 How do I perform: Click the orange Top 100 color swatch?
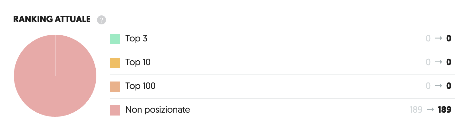pyautogui.click(x=115, y=86)
